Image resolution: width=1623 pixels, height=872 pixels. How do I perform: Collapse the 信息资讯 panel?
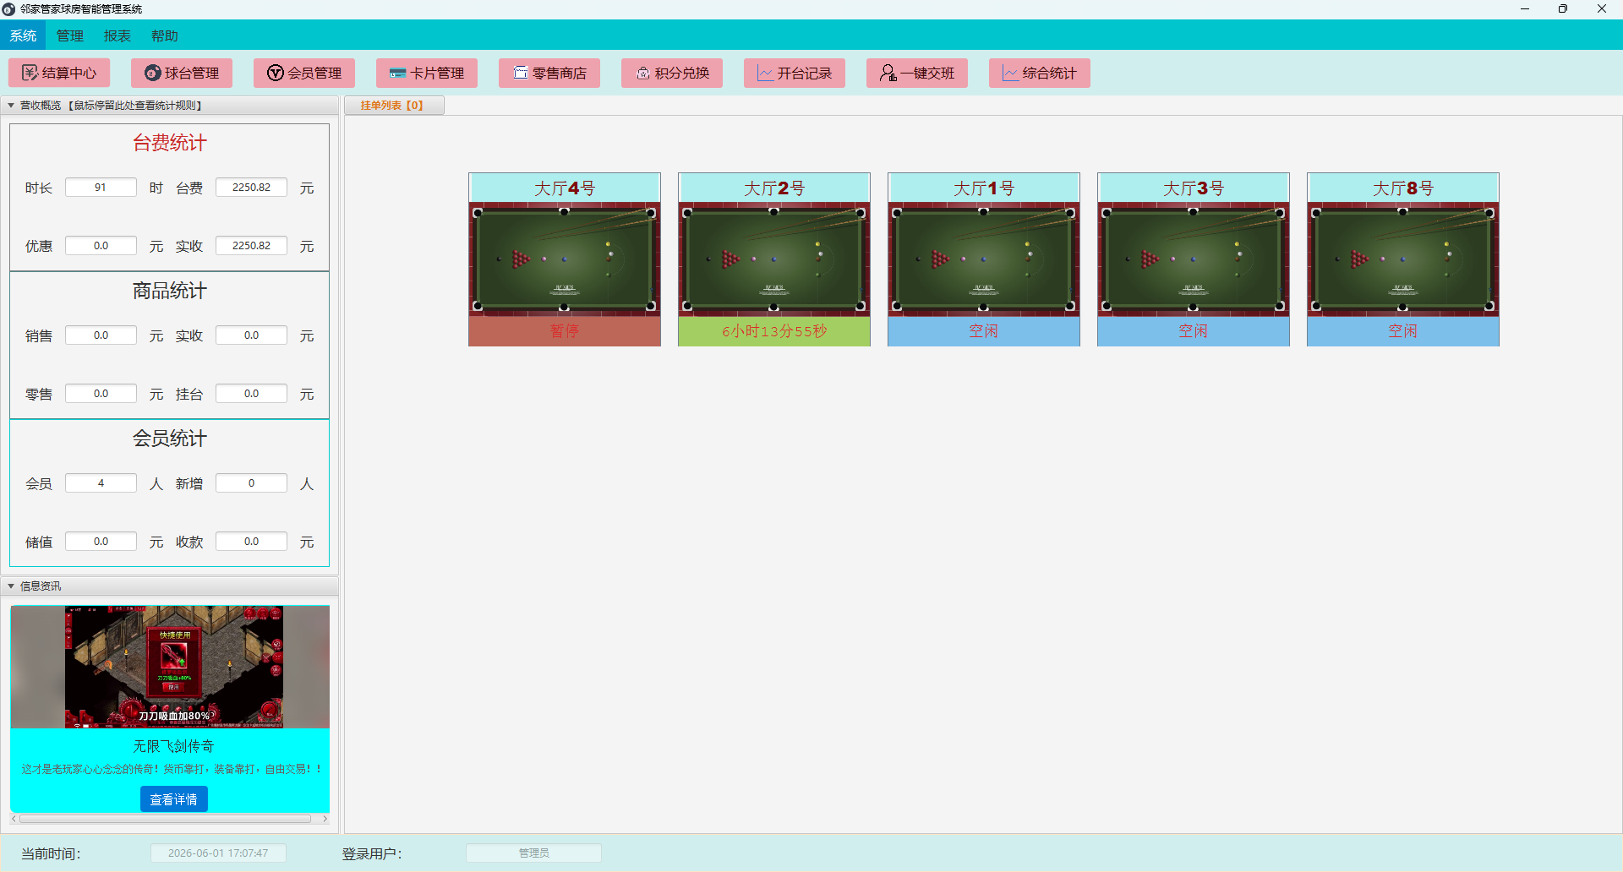point(11,586)
